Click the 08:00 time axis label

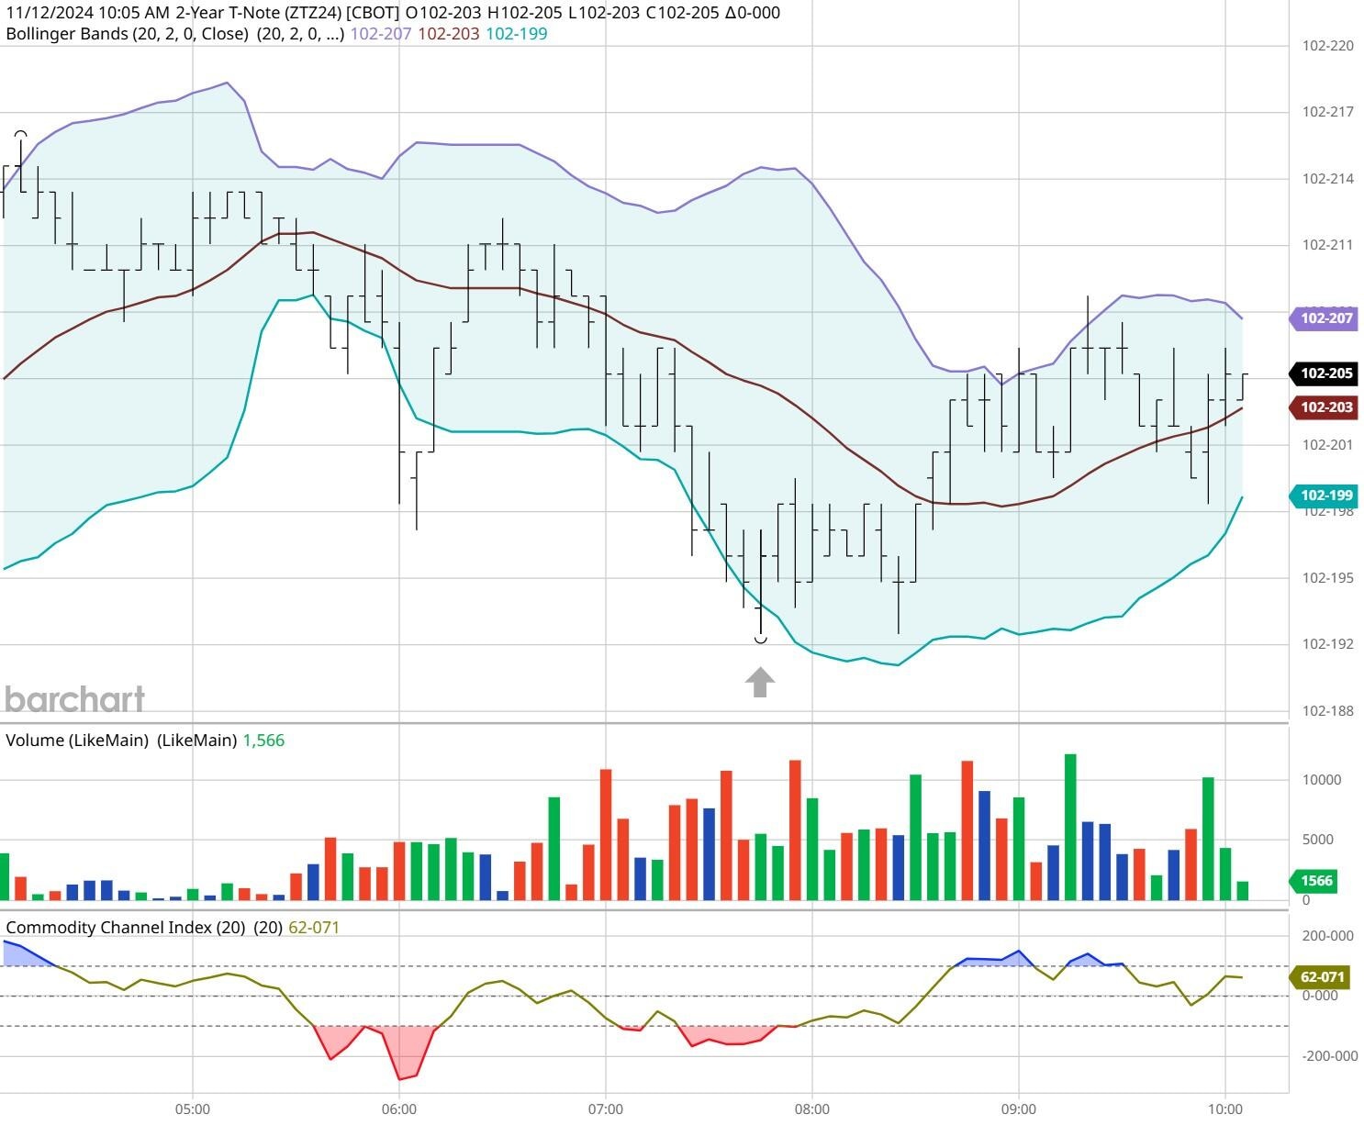click(x=813, y=1108)
